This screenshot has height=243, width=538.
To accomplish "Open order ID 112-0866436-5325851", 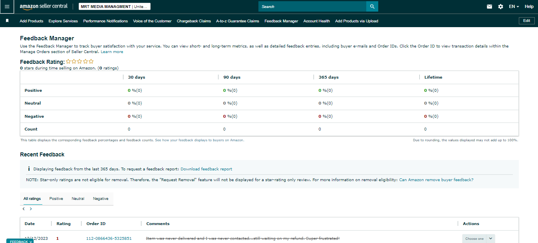I will coord(109,239).
